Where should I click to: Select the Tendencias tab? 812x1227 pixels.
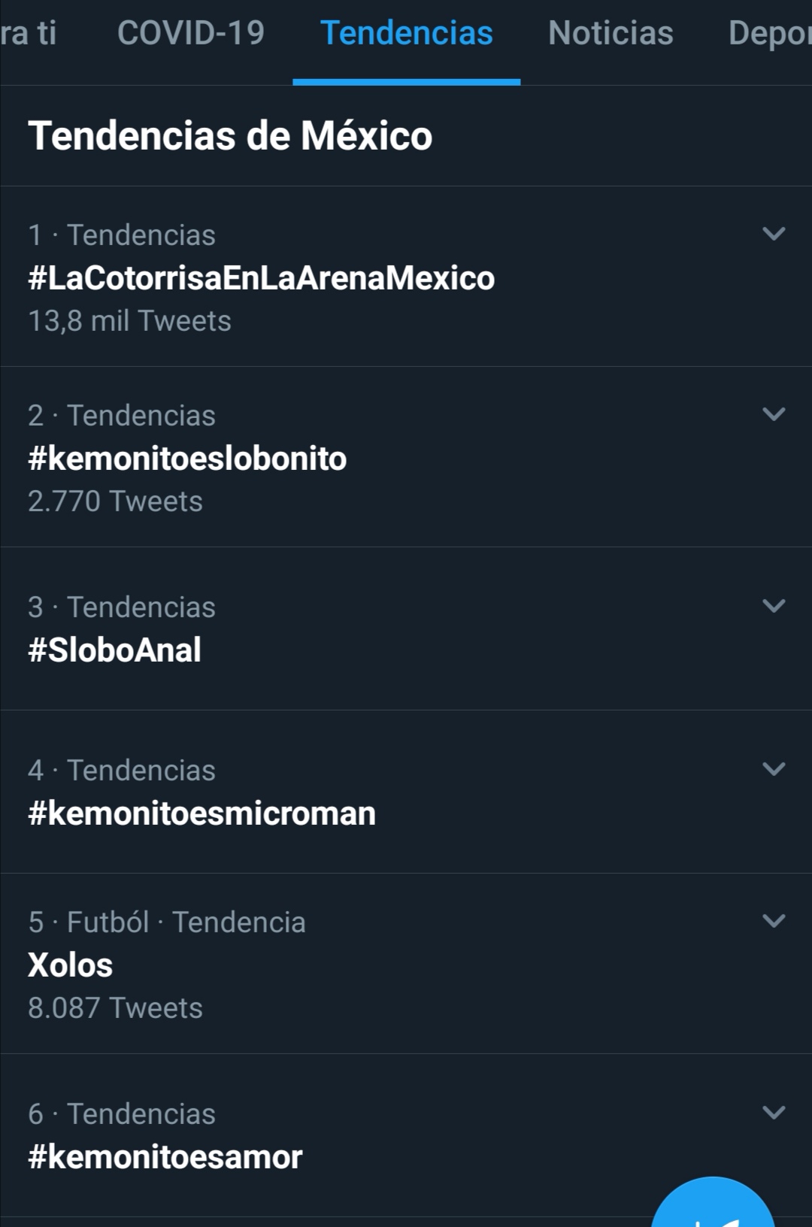(406, 34)
